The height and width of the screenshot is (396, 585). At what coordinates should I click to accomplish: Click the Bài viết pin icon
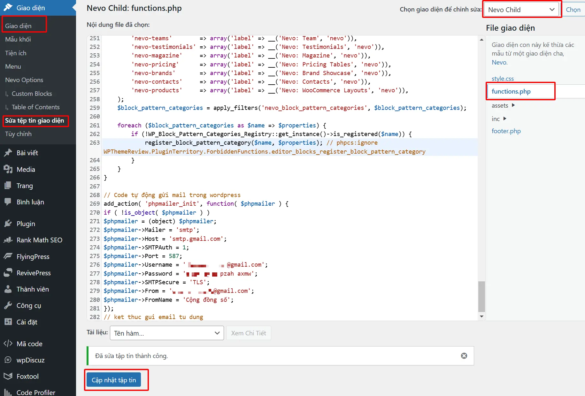pos(8,153)
